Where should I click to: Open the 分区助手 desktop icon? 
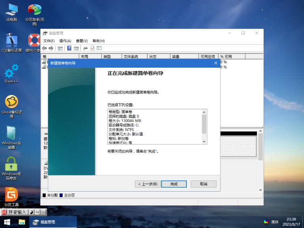[34, 11]
